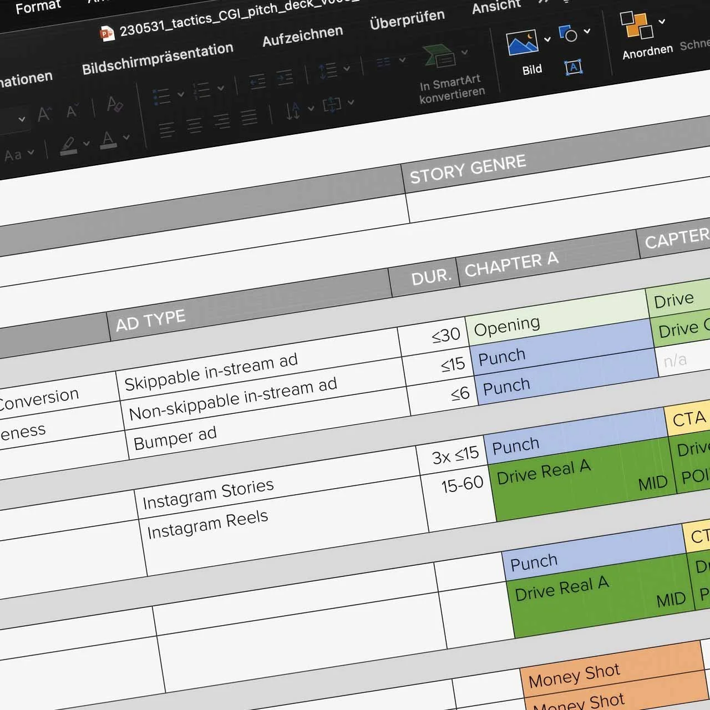Click the PowerPoint file icon in title
The image size is (710, 710).
[106, 34]
